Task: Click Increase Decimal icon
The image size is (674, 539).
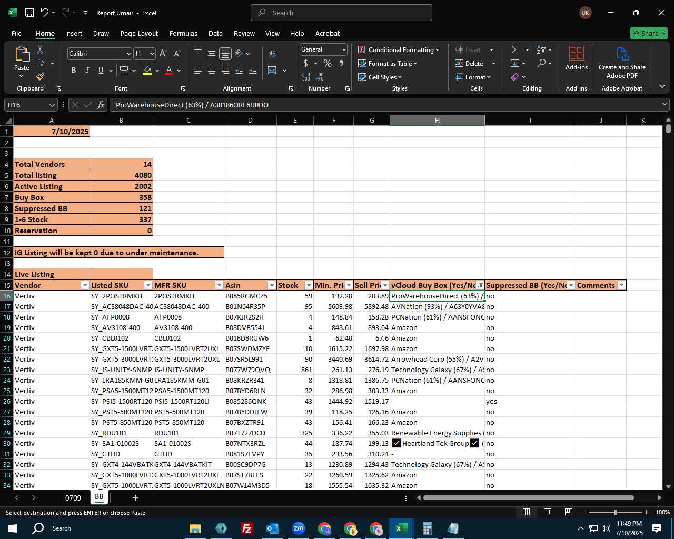Action: 306,77
